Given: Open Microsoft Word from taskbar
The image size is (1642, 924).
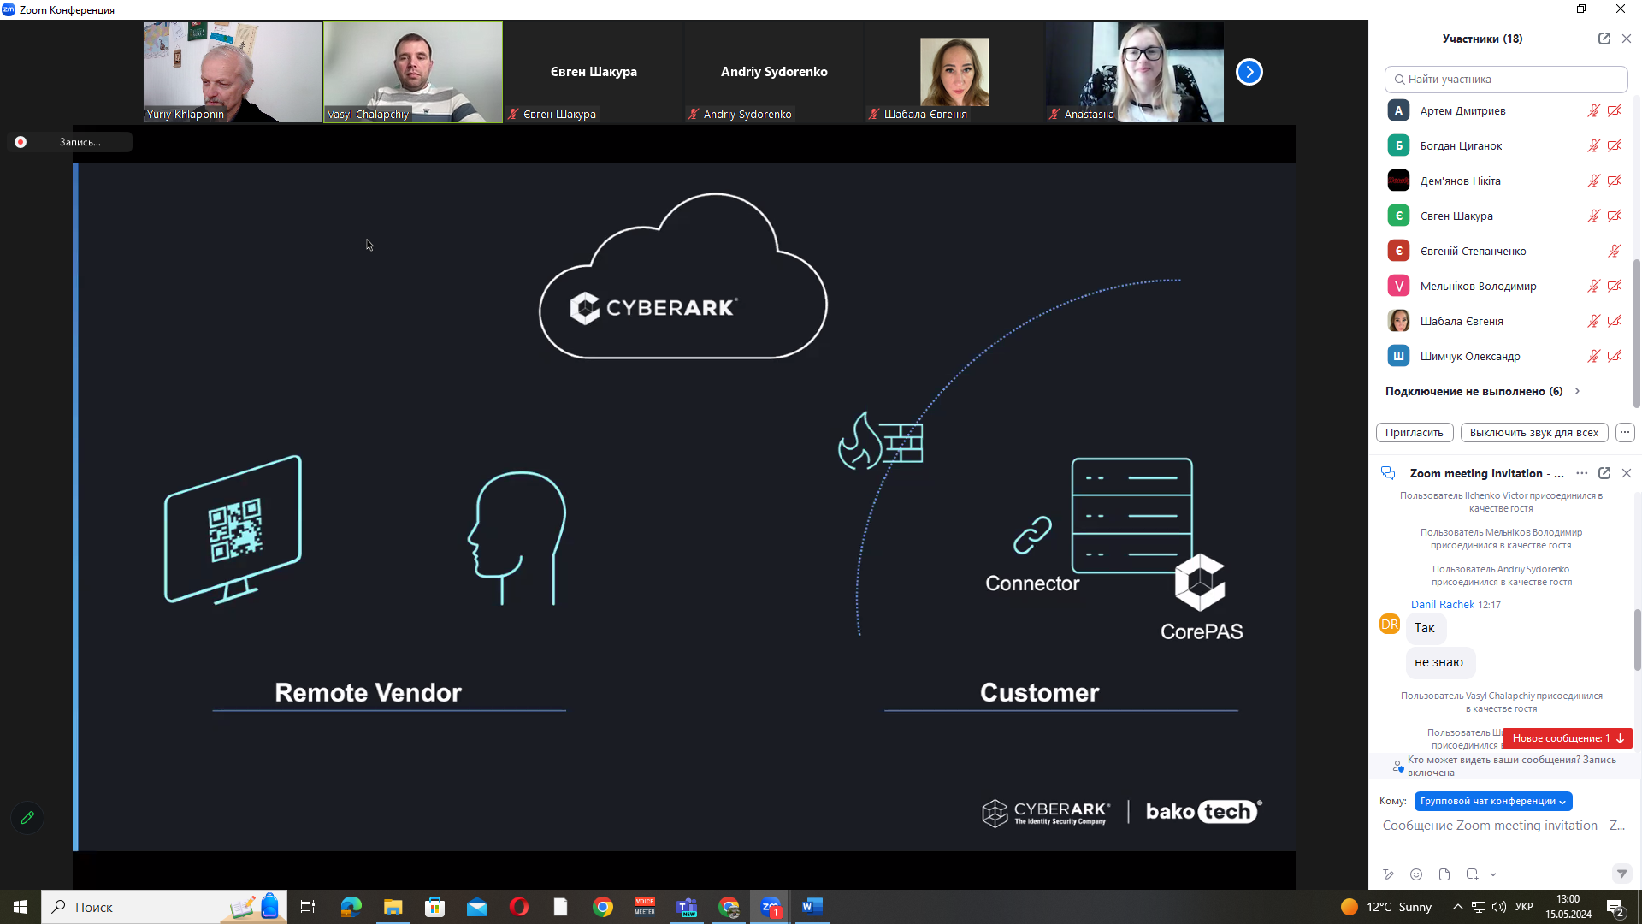Looking at the screenshot, I should click(812, 907).
